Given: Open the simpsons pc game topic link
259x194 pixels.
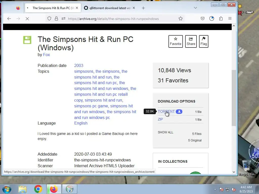Looking at the screenshot, I should [91, 106].
